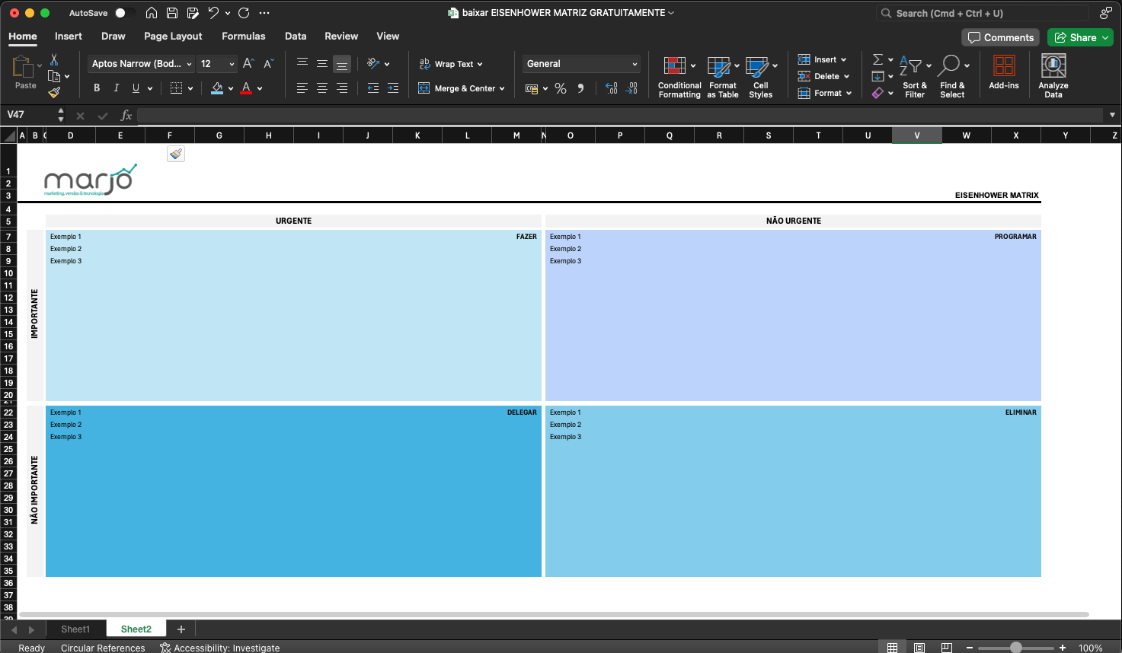1122x653 pixels.
Task: Open the Page Layout ribbon tab
Action: click(173, 36)
